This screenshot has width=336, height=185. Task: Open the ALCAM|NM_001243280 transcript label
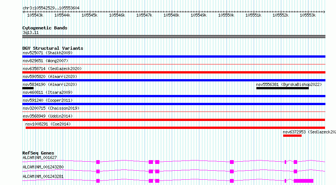point(43,167)
